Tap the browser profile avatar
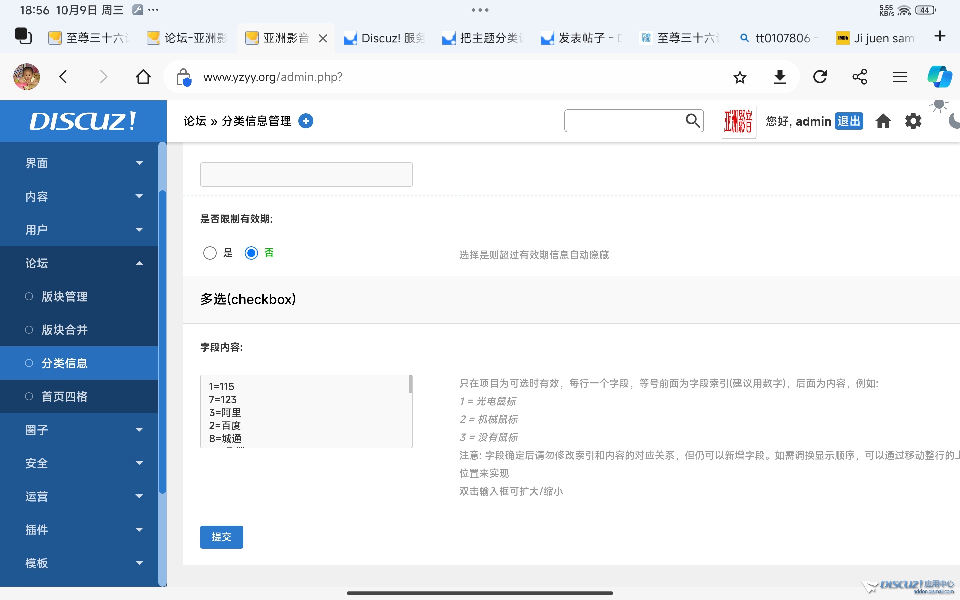This screenshot has width=960, height=600. (x=27, y=77)
